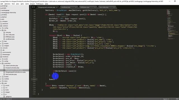Click the console folder icon
The image size is (179, 100).
(1, 48)
